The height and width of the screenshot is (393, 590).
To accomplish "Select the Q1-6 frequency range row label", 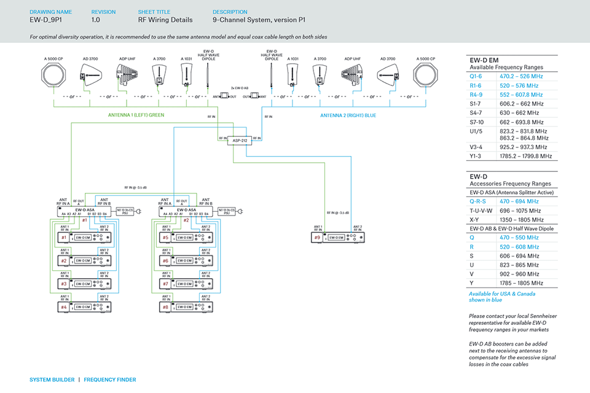I will point(476,76).
